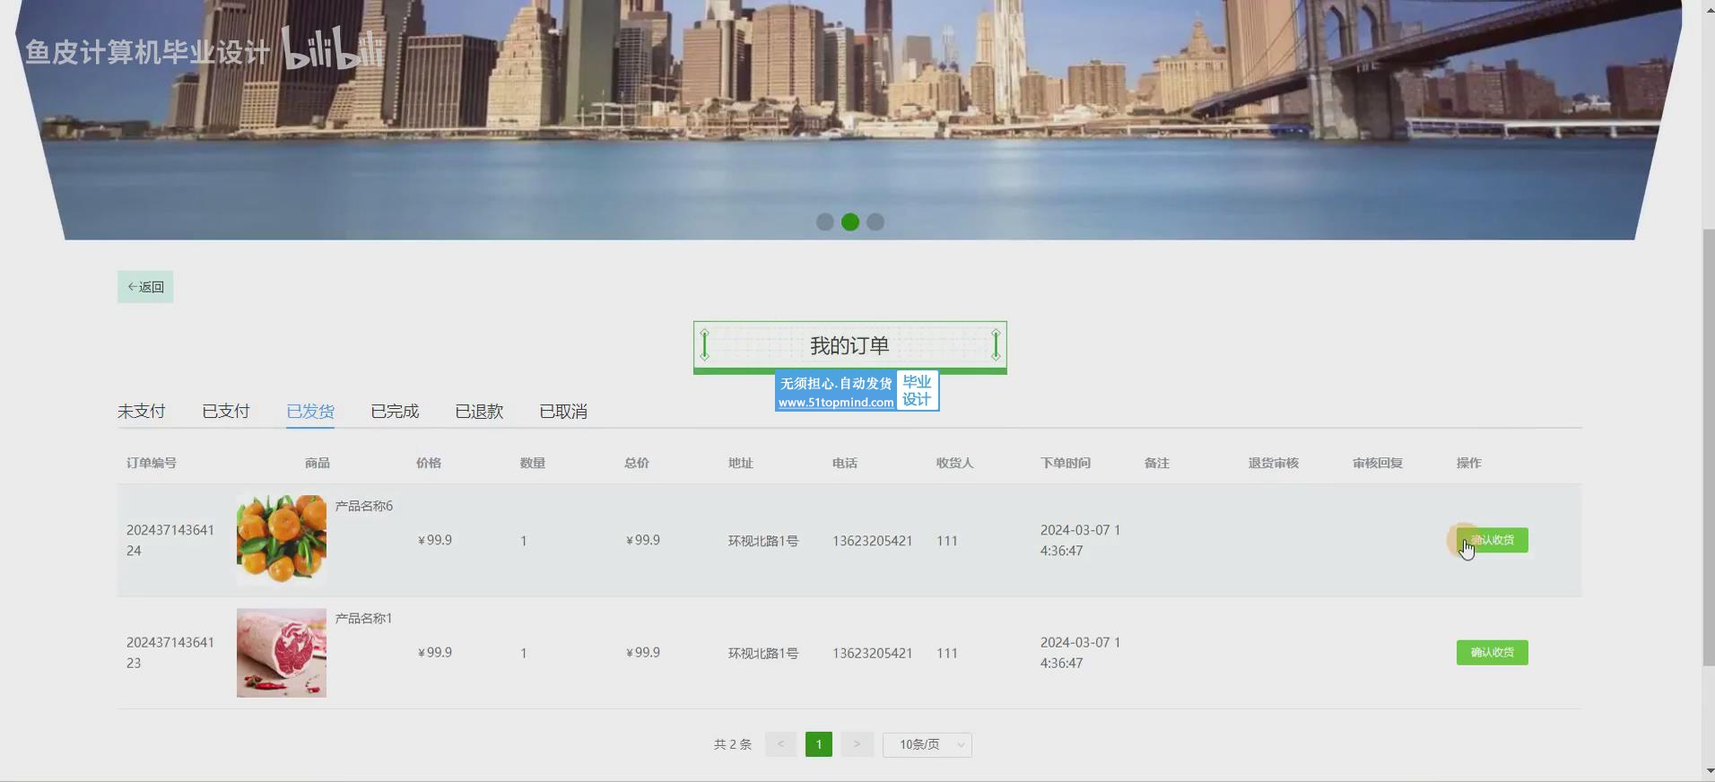Click the 订单编号 column header

(x=152, y=463)
